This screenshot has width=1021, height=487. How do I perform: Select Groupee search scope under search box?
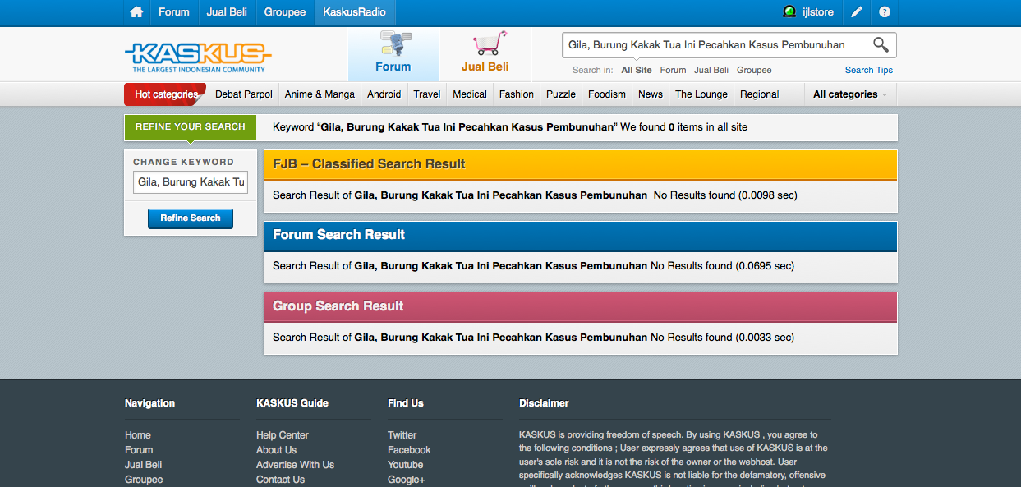tap(754, 71)
